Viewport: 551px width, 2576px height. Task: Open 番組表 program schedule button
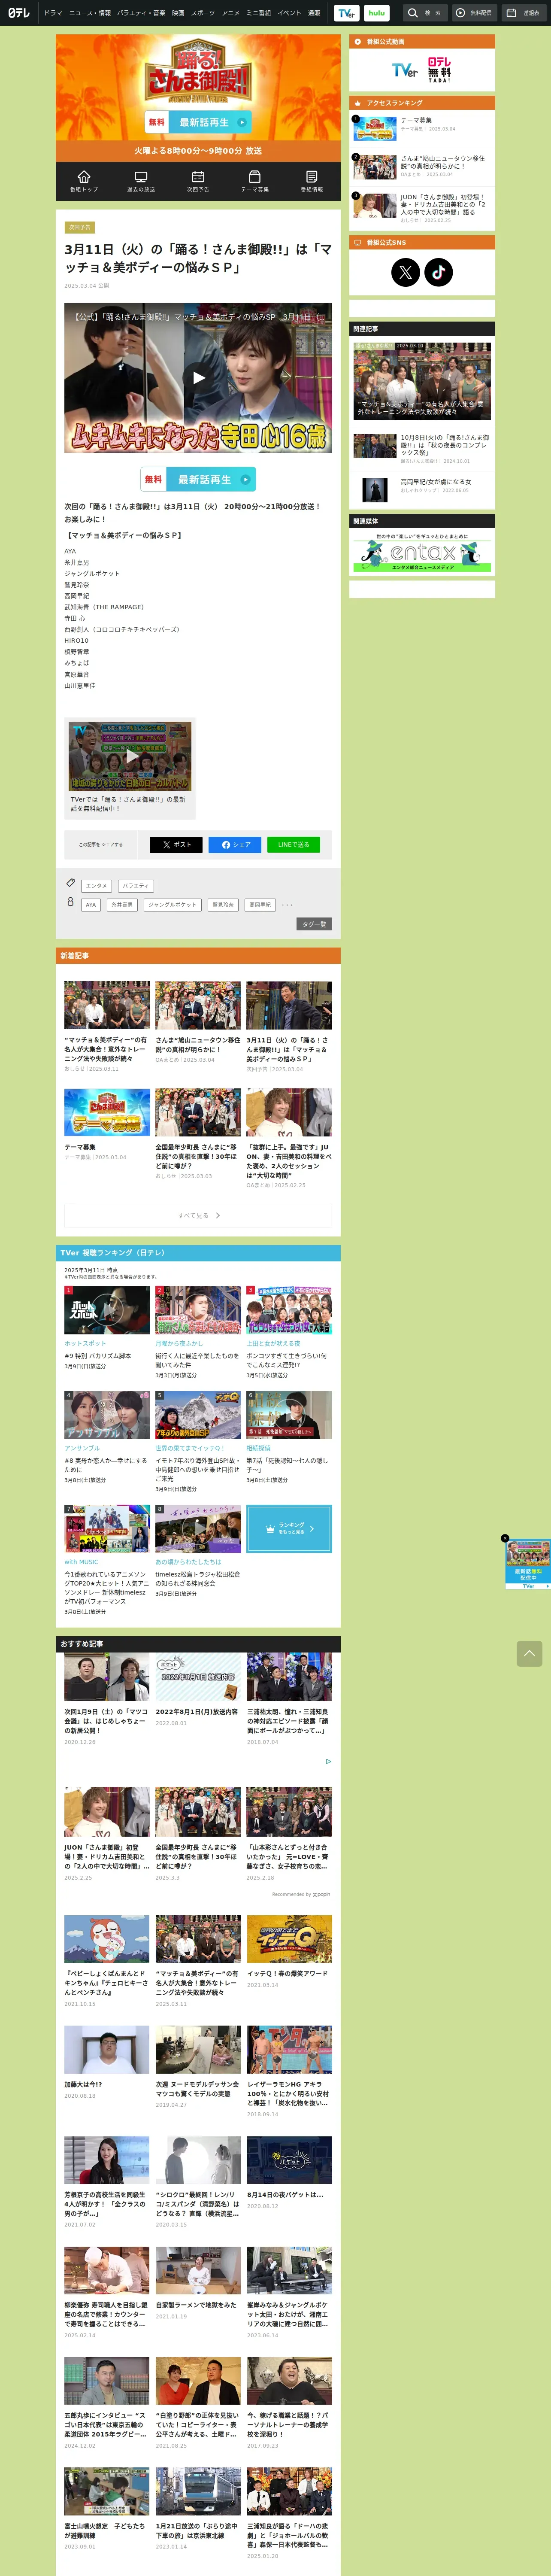point(523,13)
